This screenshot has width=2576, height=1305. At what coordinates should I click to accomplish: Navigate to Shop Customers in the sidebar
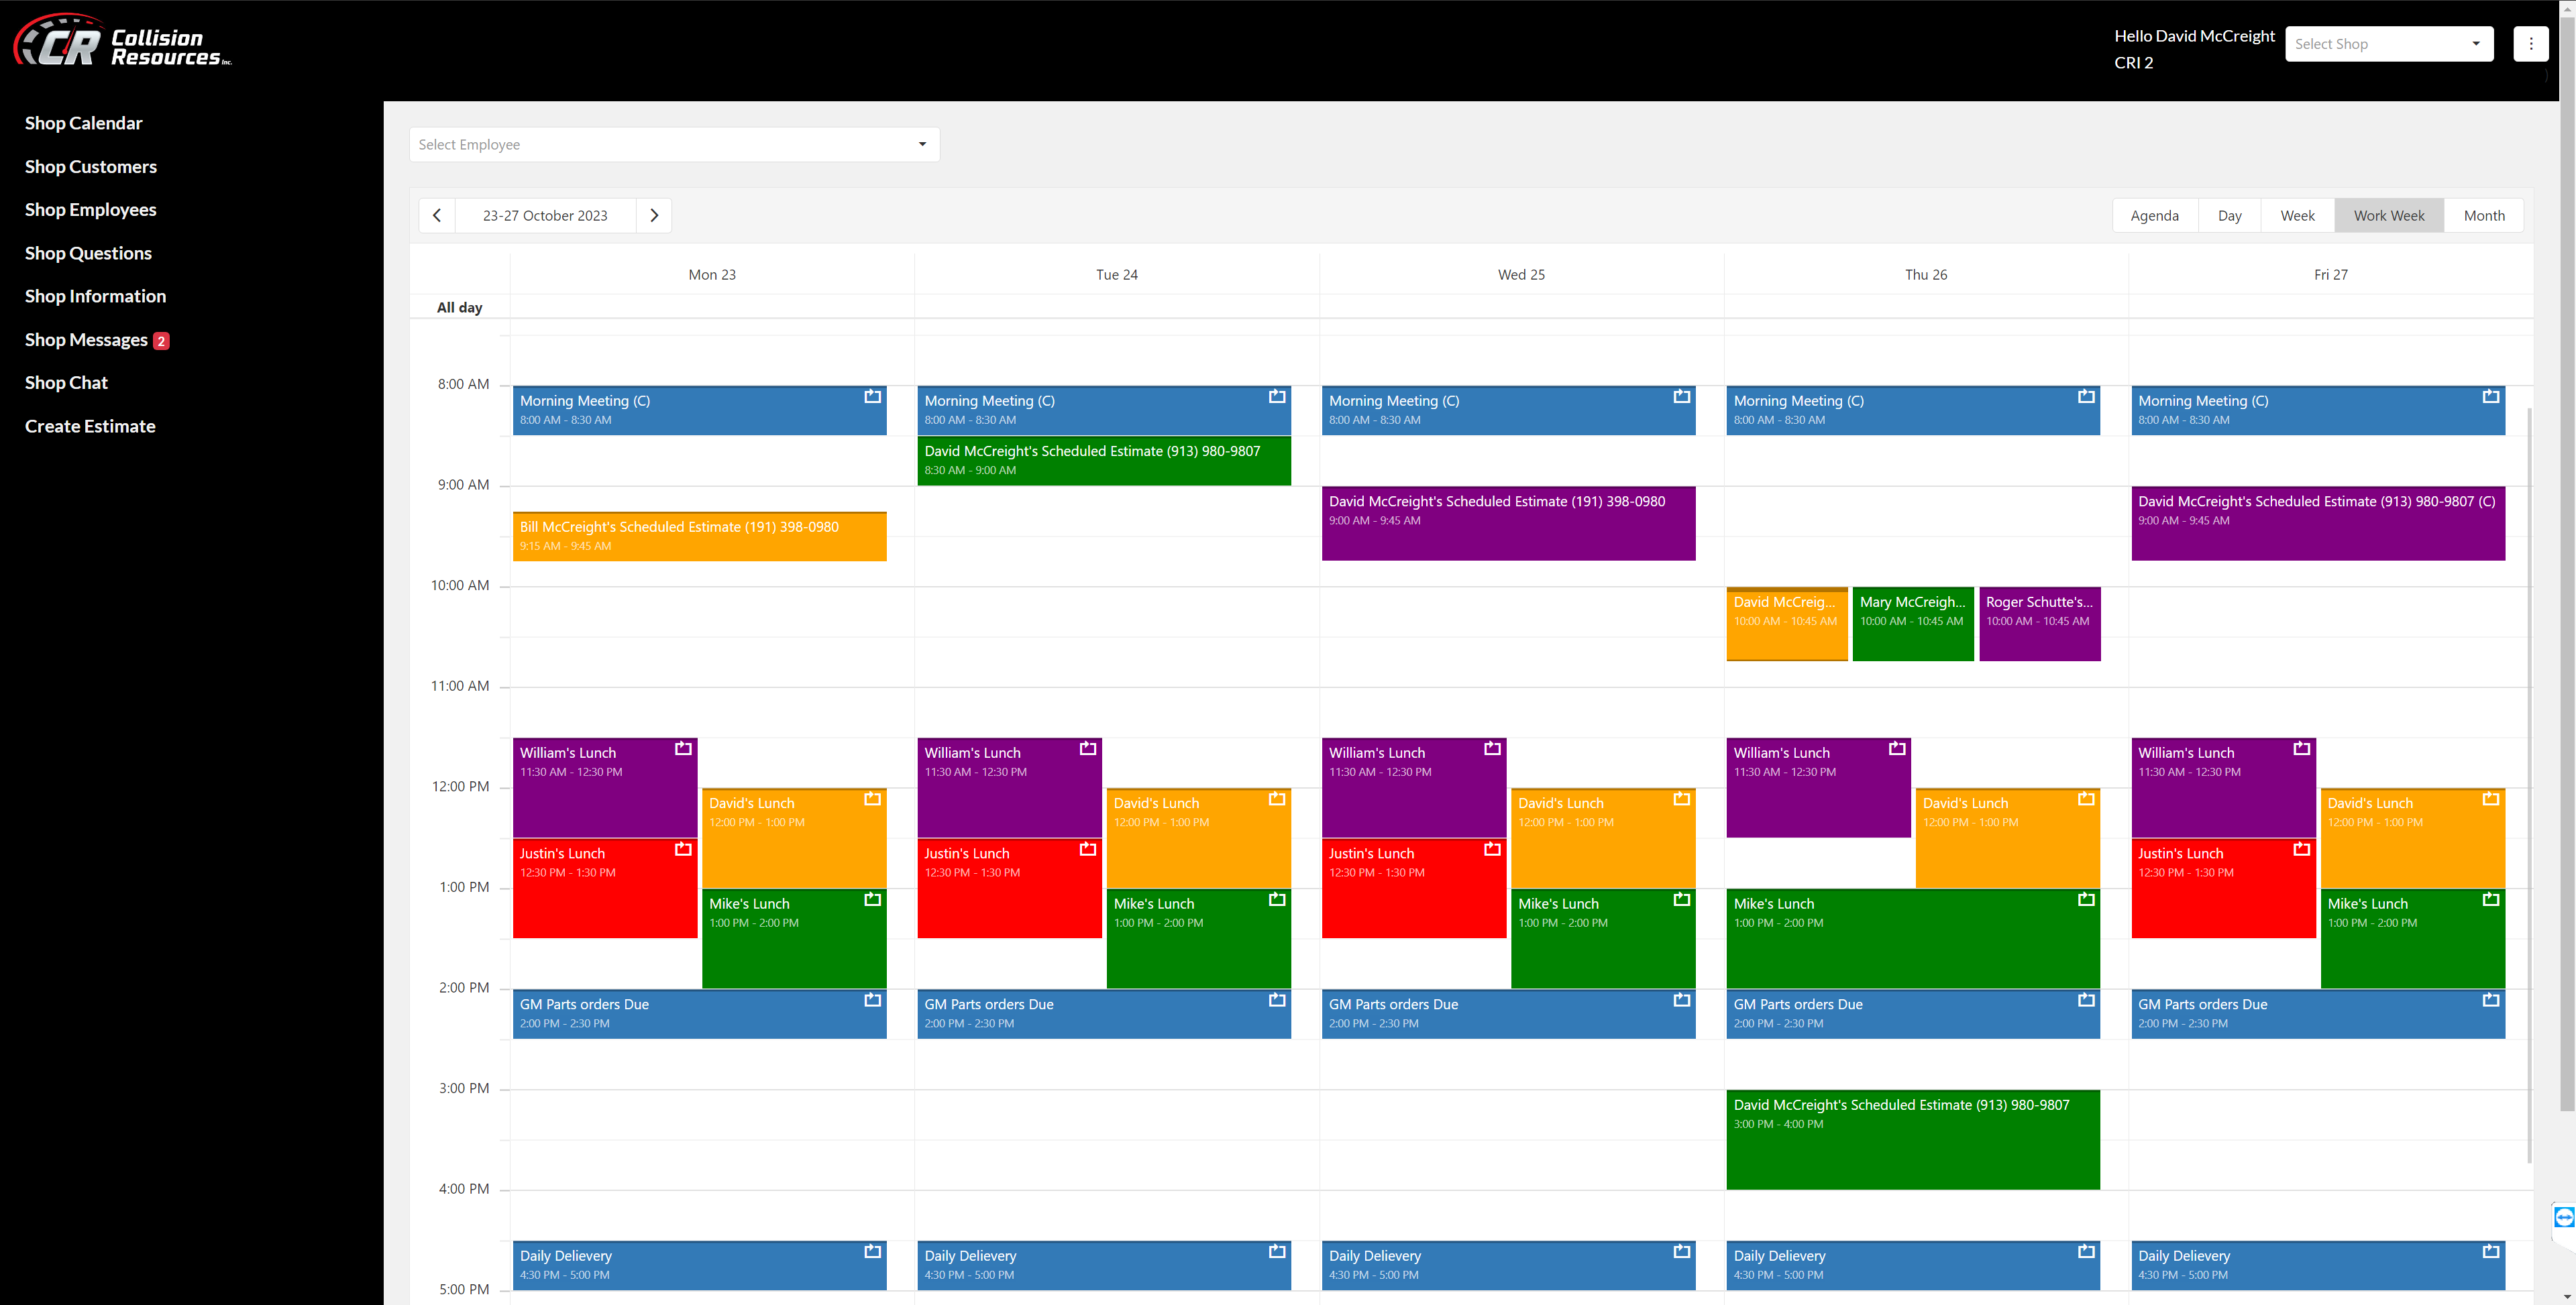90,166
